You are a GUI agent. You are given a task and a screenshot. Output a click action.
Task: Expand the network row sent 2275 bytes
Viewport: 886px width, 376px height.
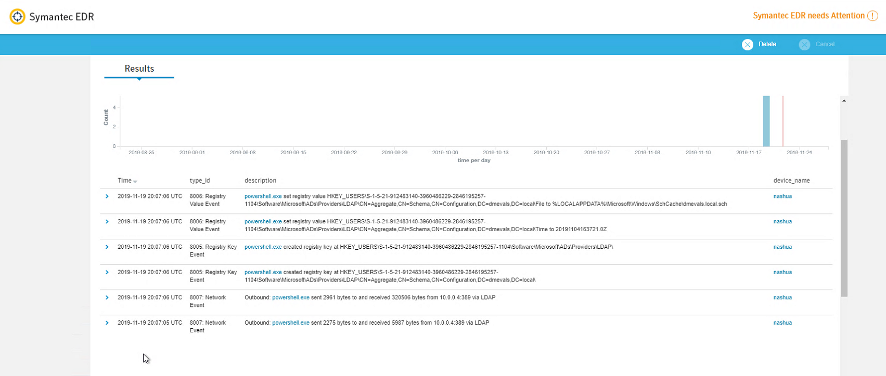click(x=107, y=323)
